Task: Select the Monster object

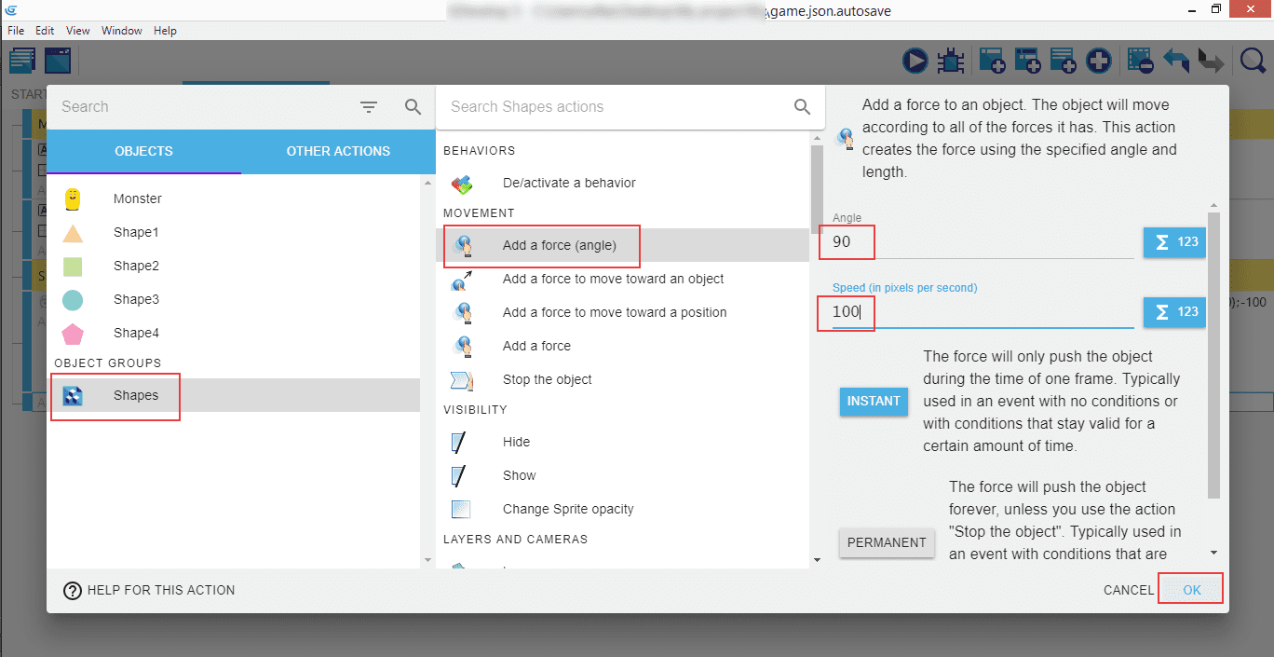Action: tap(137, 198)
